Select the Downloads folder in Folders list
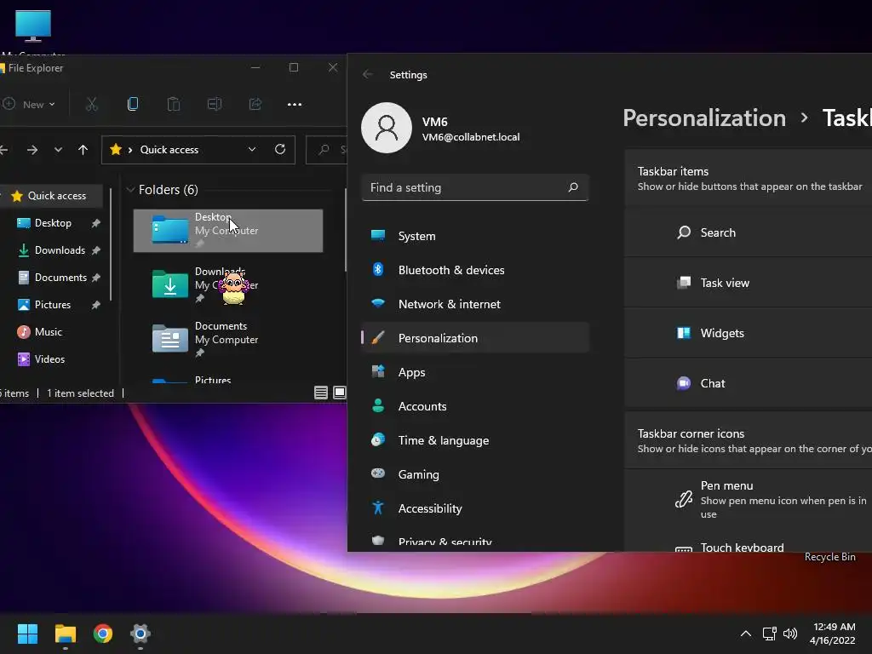This screenshot has width=872, height=654. coord(228,284)
